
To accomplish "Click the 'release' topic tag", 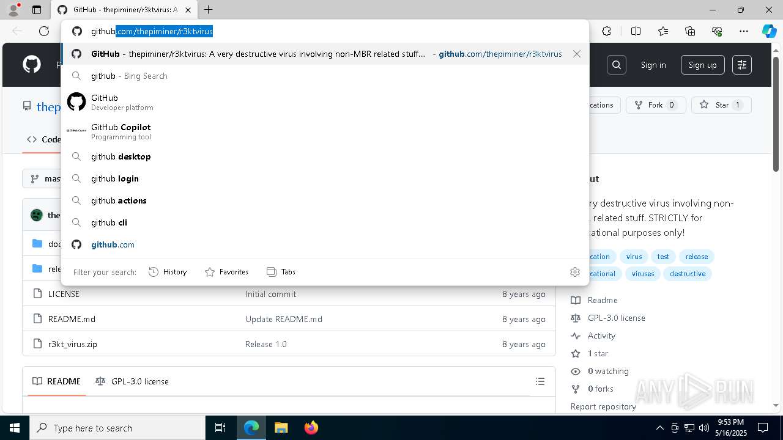I will point(697,257).
